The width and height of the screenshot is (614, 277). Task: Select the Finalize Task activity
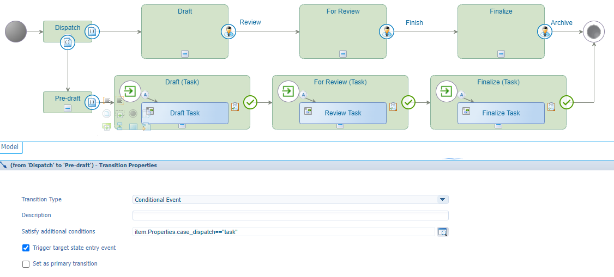point(501,113)
